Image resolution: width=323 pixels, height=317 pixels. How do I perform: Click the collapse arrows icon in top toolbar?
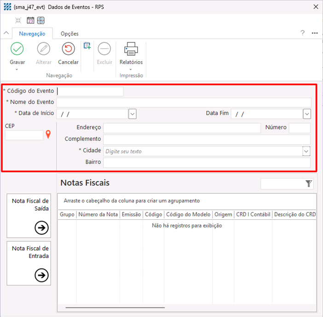tap(18, 20)
